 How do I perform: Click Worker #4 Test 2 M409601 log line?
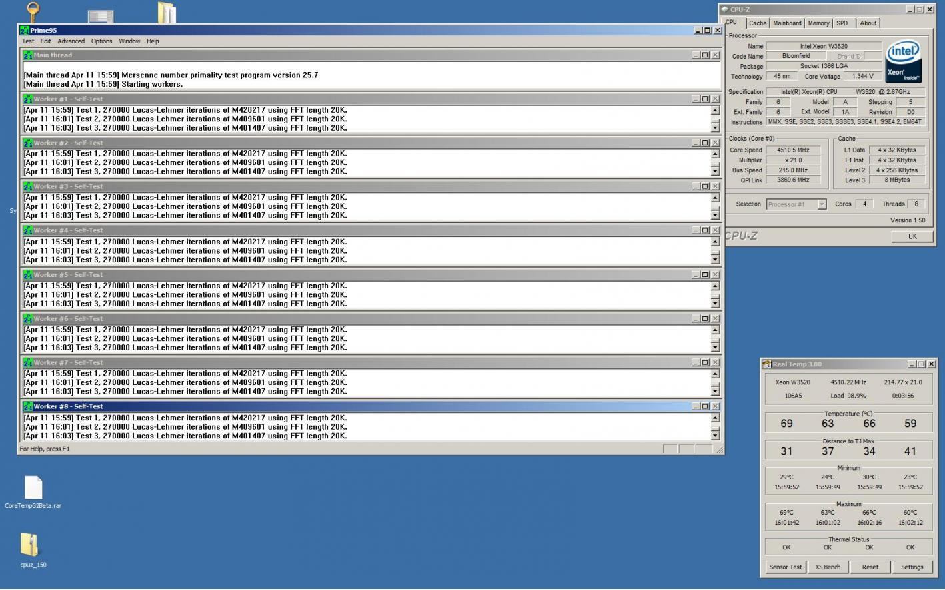click(185, 251)
